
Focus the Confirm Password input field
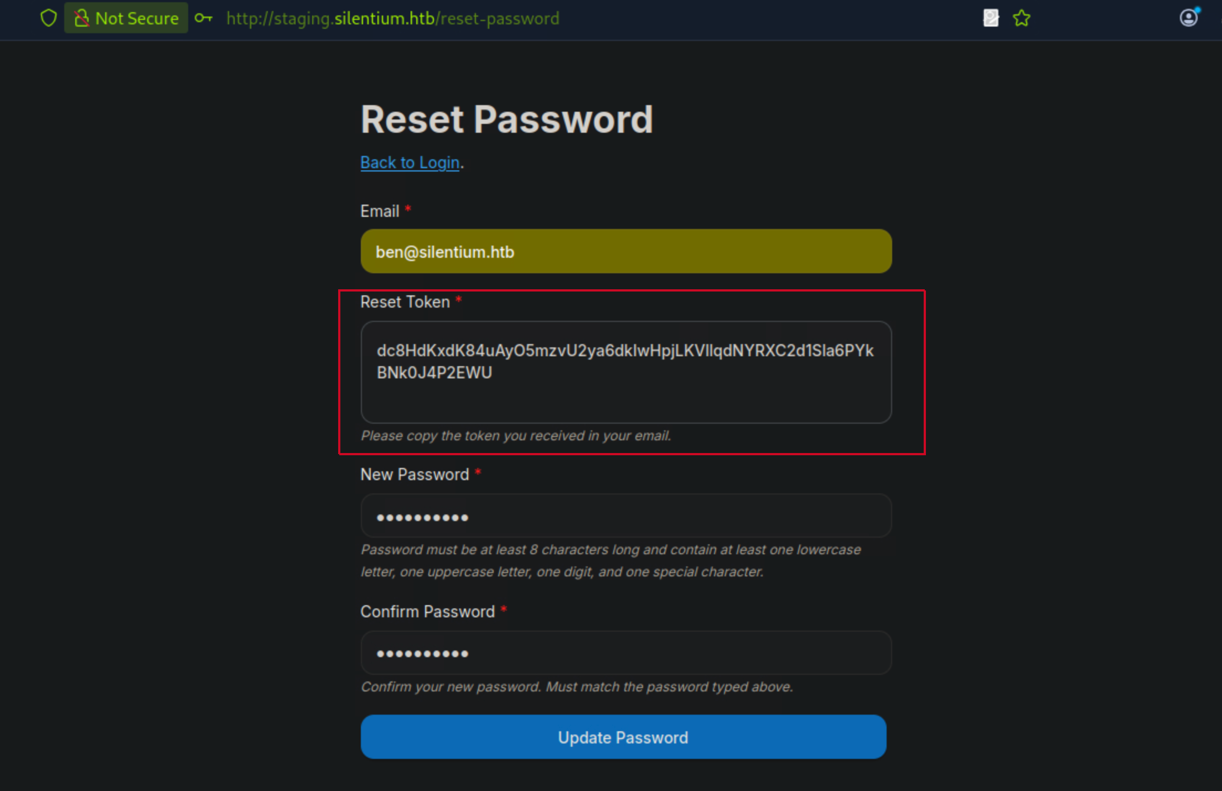point(626,653)
